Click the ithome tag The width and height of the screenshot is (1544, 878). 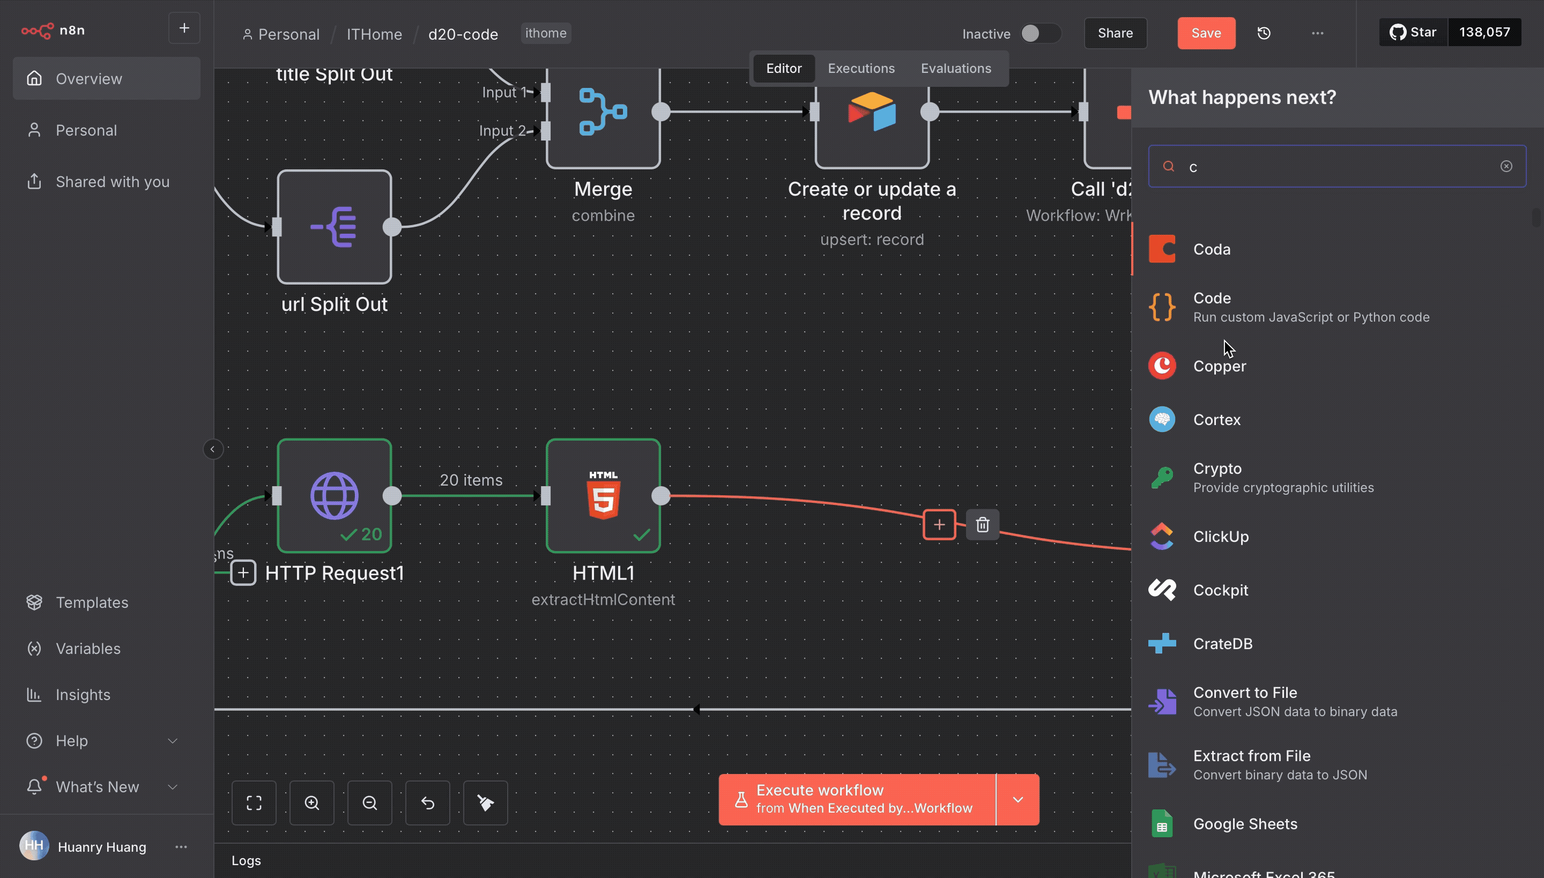[x=546, y=33]
